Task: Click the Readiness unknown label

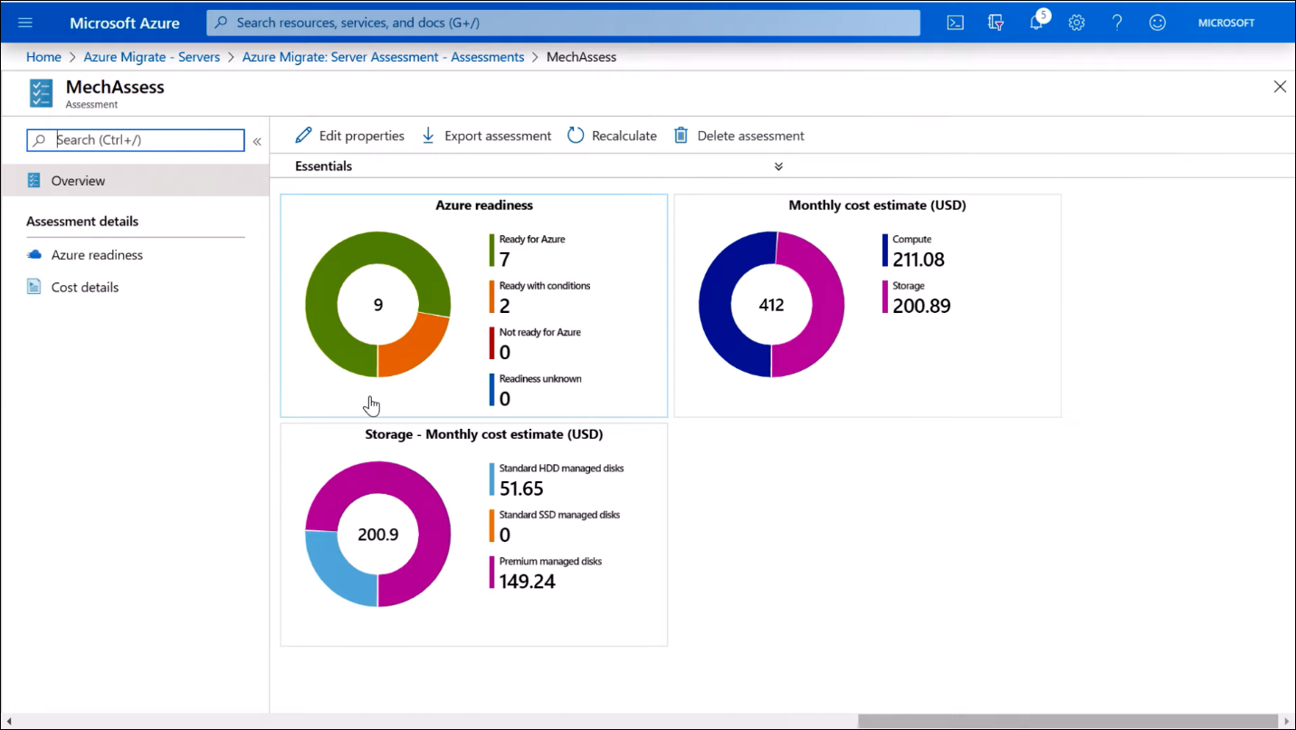Action: 540,379
